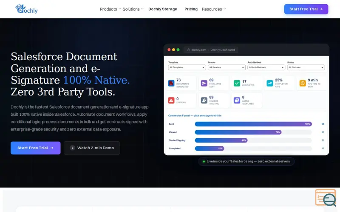
Task: Click the arrow on header Start Free Trial
Action: point(321,9)
